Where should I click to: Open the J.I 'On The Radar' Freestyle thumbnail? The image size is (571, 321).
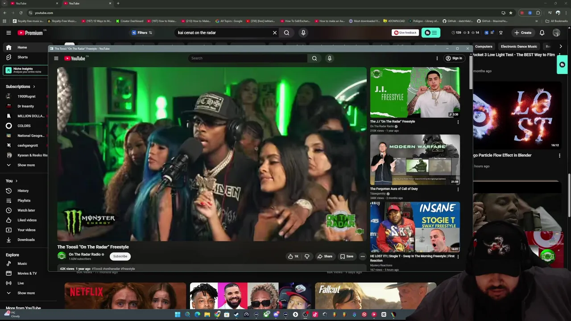click(415, 92)
